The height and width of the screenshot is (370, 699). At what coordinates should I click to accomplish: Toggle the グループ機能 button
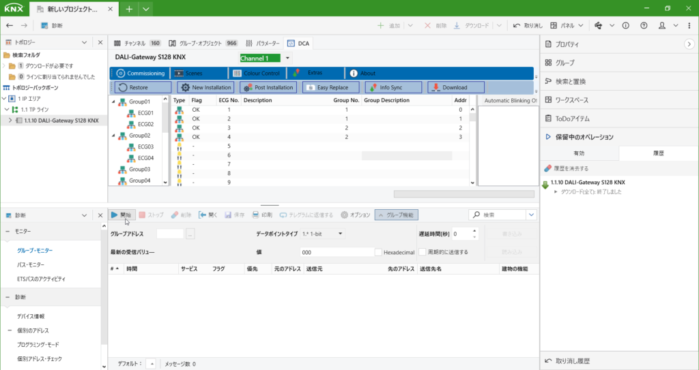pos(397,215)
